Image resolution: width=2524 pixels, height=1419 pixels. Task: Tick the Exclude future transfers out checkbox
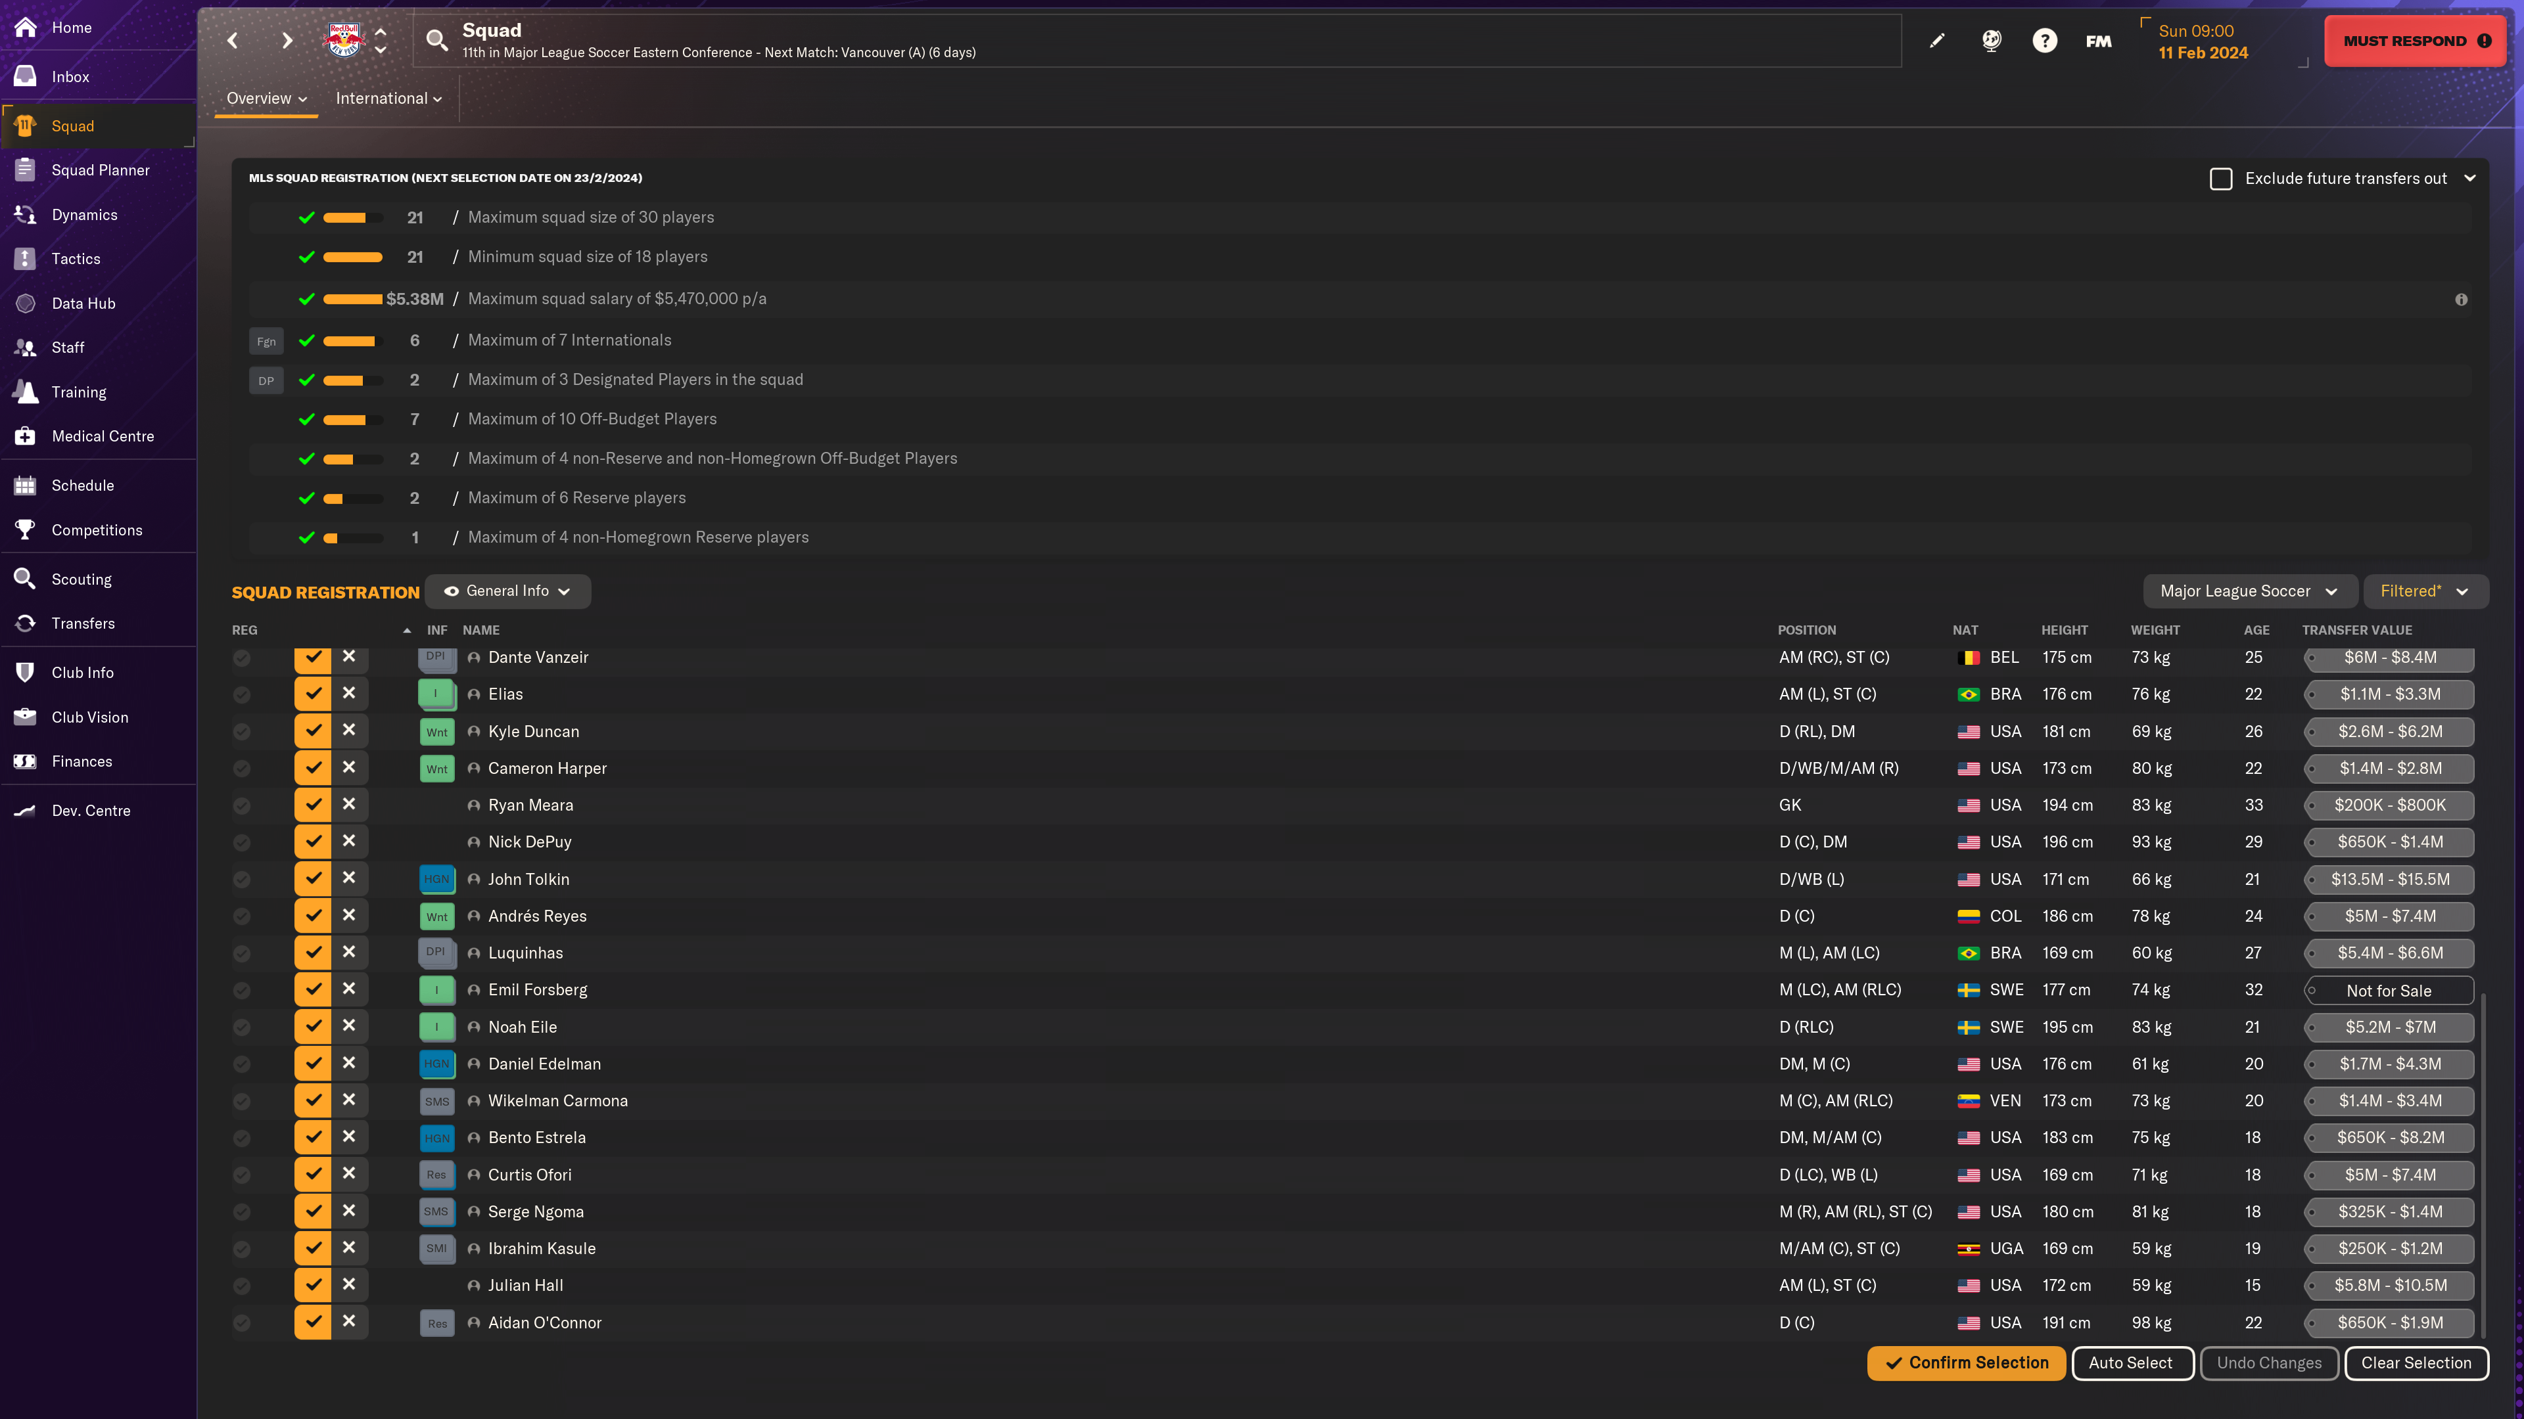tap(2221, 178)
